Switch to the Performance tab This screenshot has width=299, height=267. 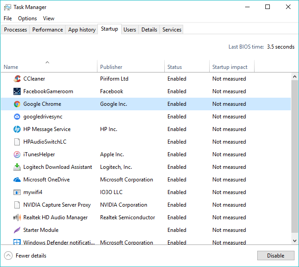48,30
